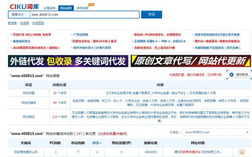The image size is (252, 157).
Task: Click banner 外链代发 包收录 多关键词代发
Action: pyautogui.click(x=68, y=61)
